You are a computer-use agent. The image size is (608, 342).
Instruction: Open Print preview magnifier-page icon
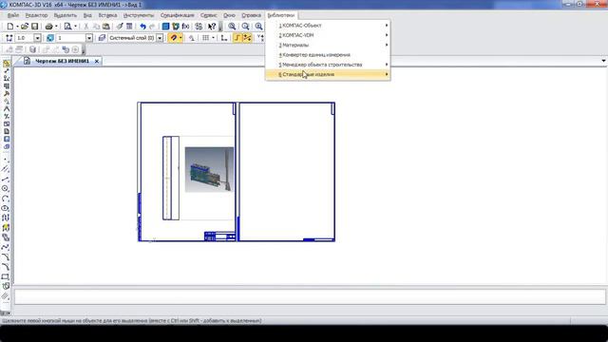tap(67, 27)
